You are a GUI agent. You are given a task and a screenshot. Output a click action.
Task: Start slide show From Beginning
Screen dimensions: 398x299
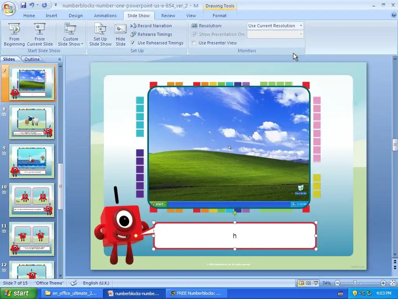(14, 35)
